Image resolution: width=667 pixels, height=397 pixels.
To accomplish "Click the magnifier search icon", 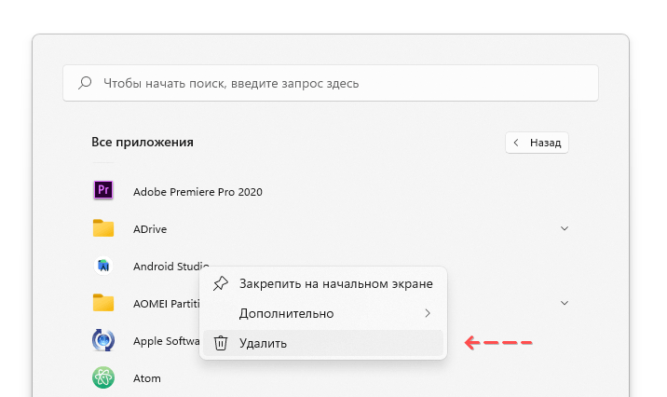I will click(x=85, y=83).
